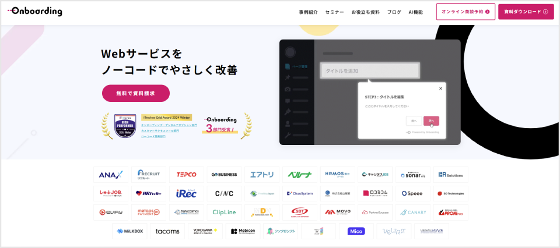Viewport: 560px width, 248px height.
Task: Click the wrench icon in demo sidebar
Action: [x=288, y=136]
